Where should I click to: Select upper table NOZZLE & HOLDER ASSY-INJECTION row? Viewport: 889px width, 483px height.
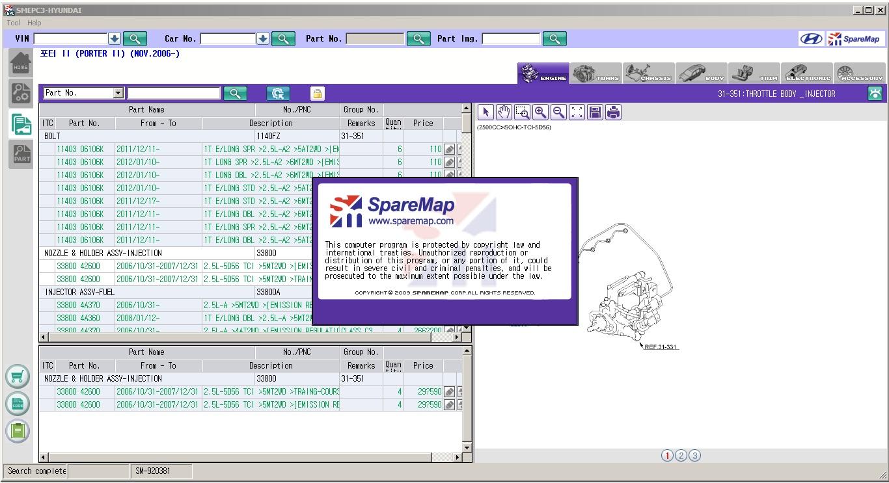point(251,253)
